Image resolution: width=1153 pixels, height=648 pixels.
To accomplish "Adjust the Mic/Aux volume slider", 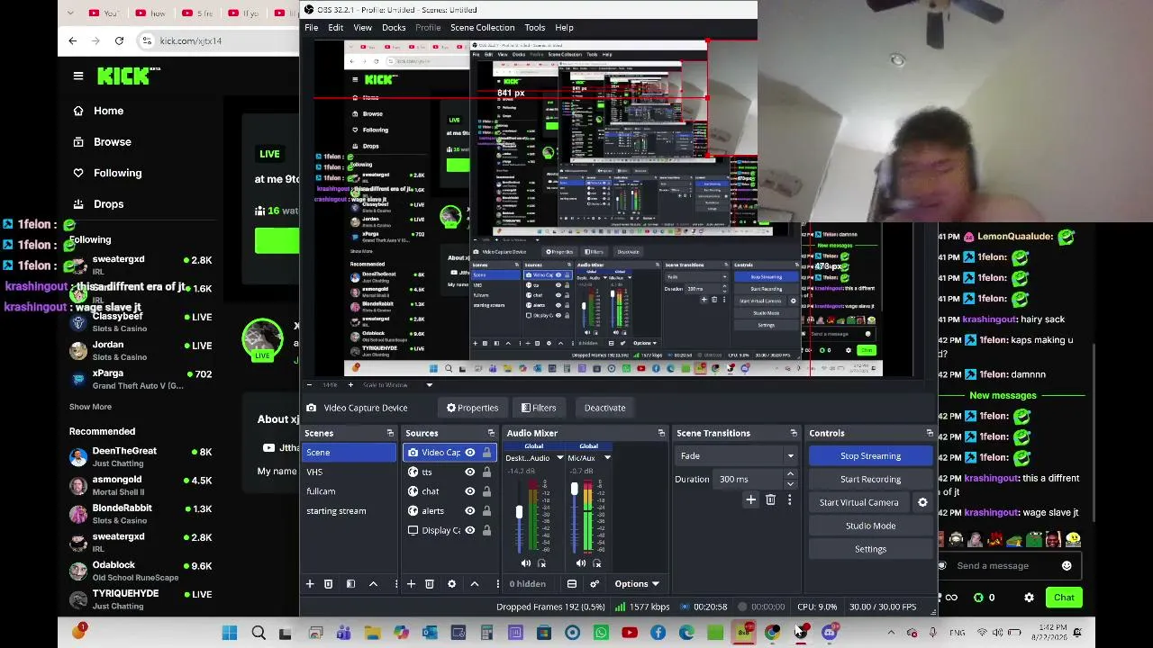I will click(x=574, y=489).
